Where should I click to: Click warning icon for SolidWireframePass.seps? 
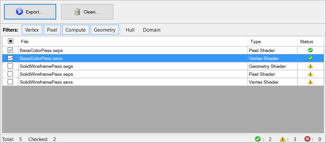click(310, 74)
